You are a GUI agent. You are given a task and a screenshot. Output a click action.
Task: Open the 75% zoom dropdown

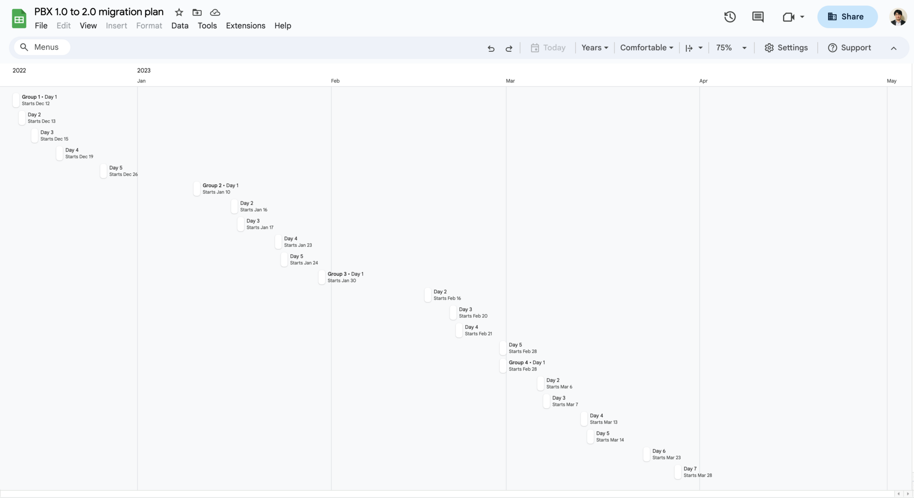[x=731, y=48]
